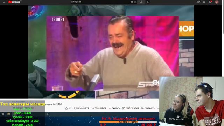
Task: Open File Explorer from the taskbar
Action: [9, 114]
